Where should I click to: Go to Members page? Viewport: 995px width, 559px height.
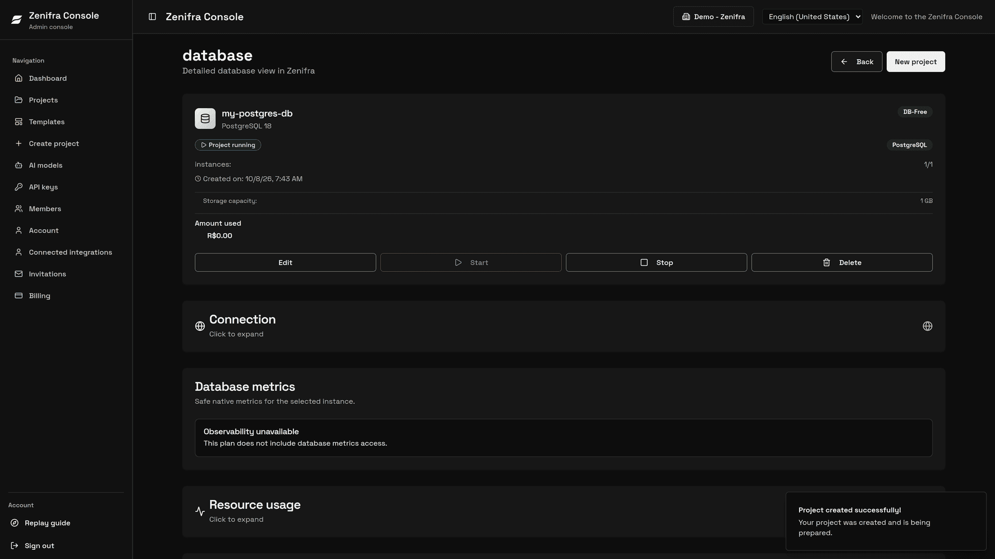[66, 209]
